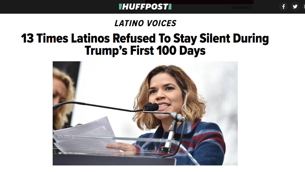Click the word 'VOICES' in section label
The image size is (305, 172).
click(x=162, y=23)
